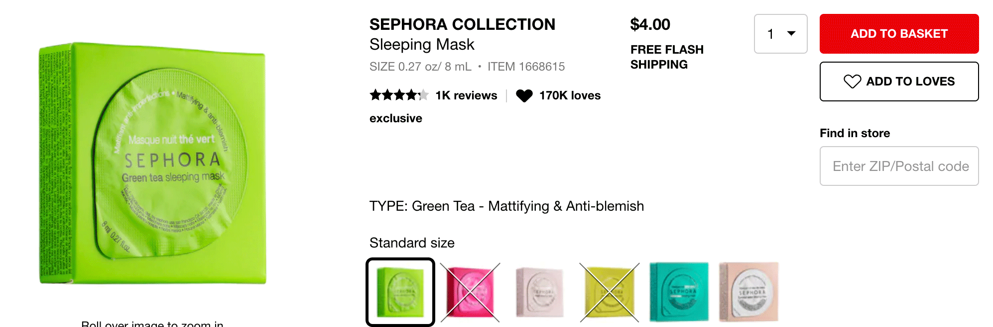
Task: Click the heart icon in Add to Loves
Action: pos(852,82)
